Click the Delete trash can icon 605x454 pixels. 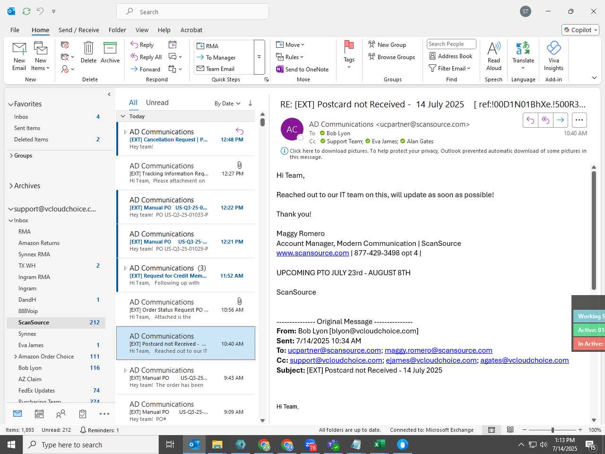(x=88, y=52)
